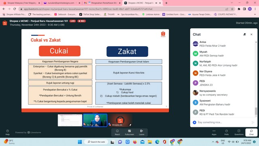Screen dimensions: 259x146
Task: Open the React emoji button
Action: tap(117, 133)
